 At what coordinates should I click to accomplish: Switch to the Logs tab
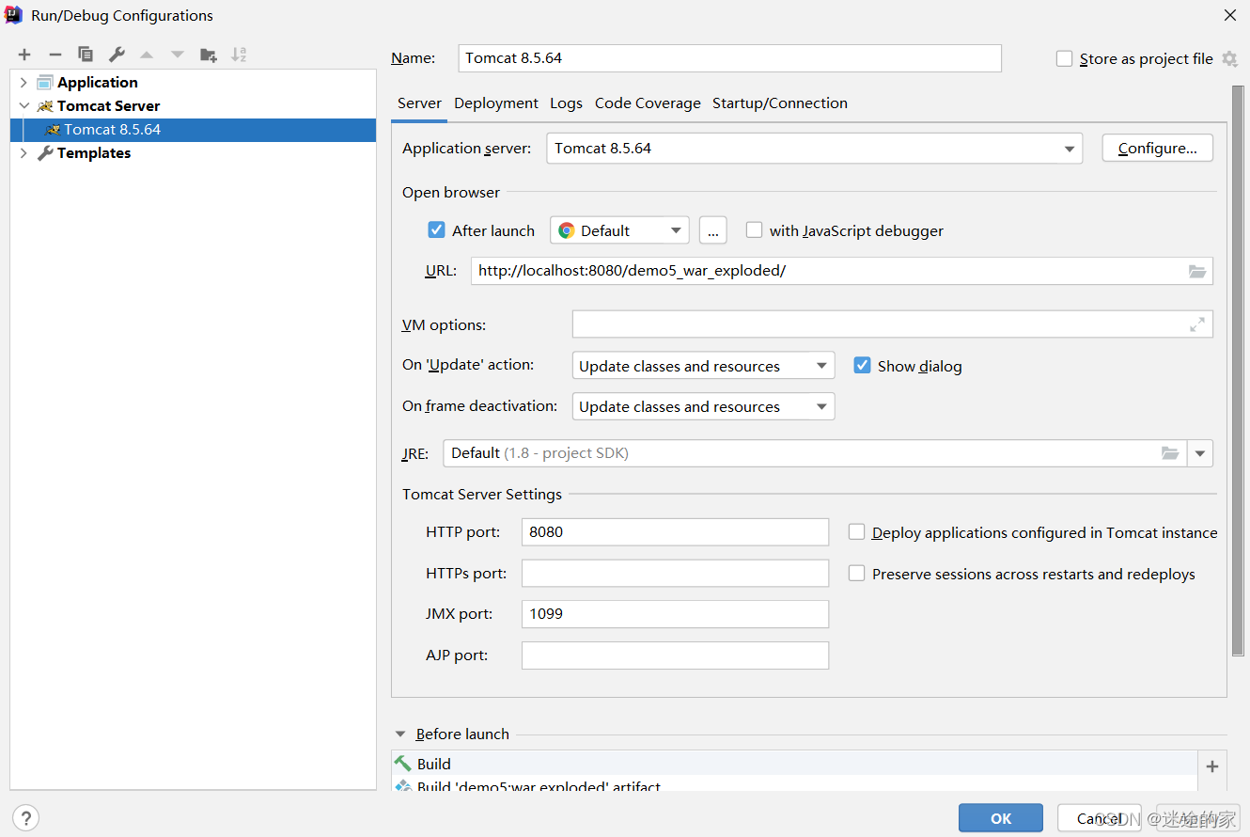[x=566, y=103]
